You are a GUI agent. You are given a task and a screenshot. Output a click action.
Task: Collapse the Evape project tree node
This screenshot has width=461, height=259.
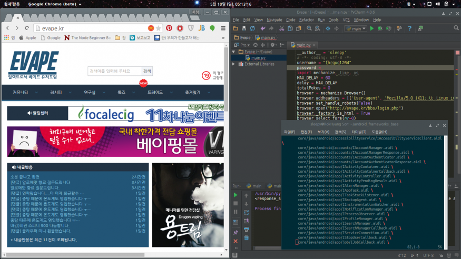[x=234, y=52]
